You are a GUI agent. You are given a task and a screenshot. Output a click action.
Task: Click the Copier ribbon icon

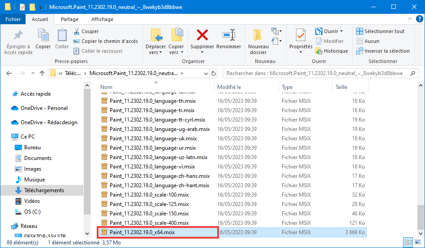pos(43,35)
